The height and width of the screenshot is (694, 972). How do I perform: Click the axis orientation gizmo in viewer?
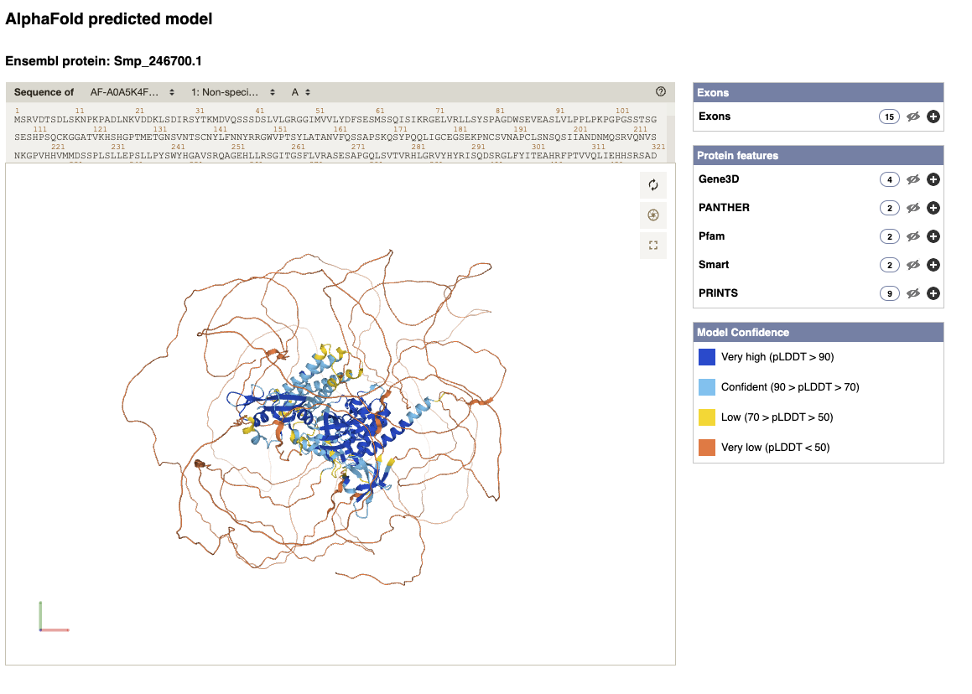pyautogui.click(x=52, y=618)
